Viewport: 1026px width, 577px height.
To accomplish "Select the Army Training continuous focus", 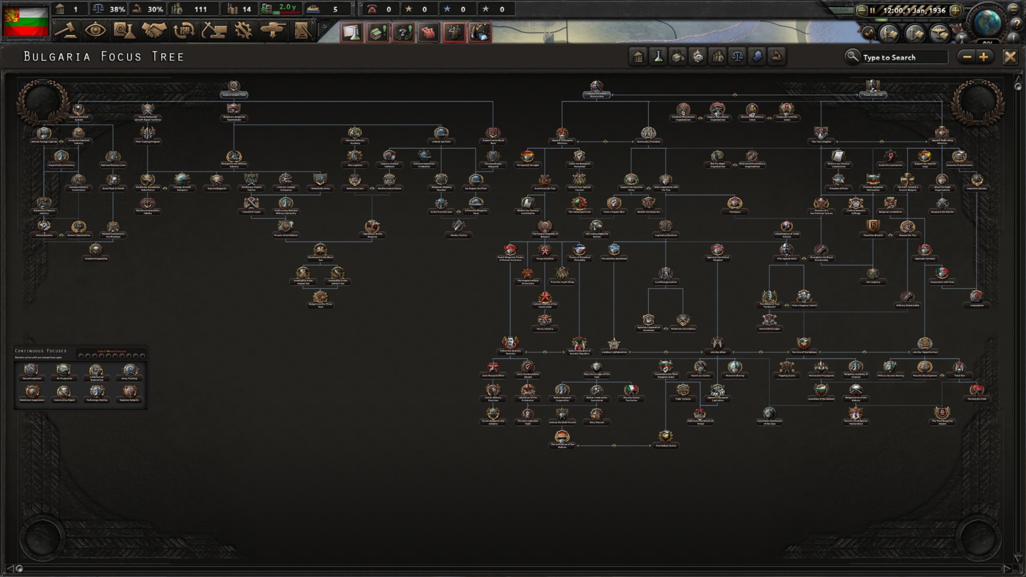I will (129, 370).
